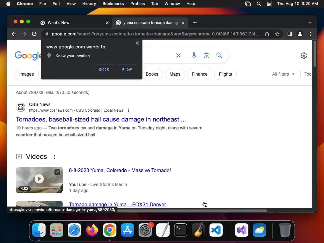Go back using the browser back arrow
Screen dimensions: 324x243
(x=14, y=34)
